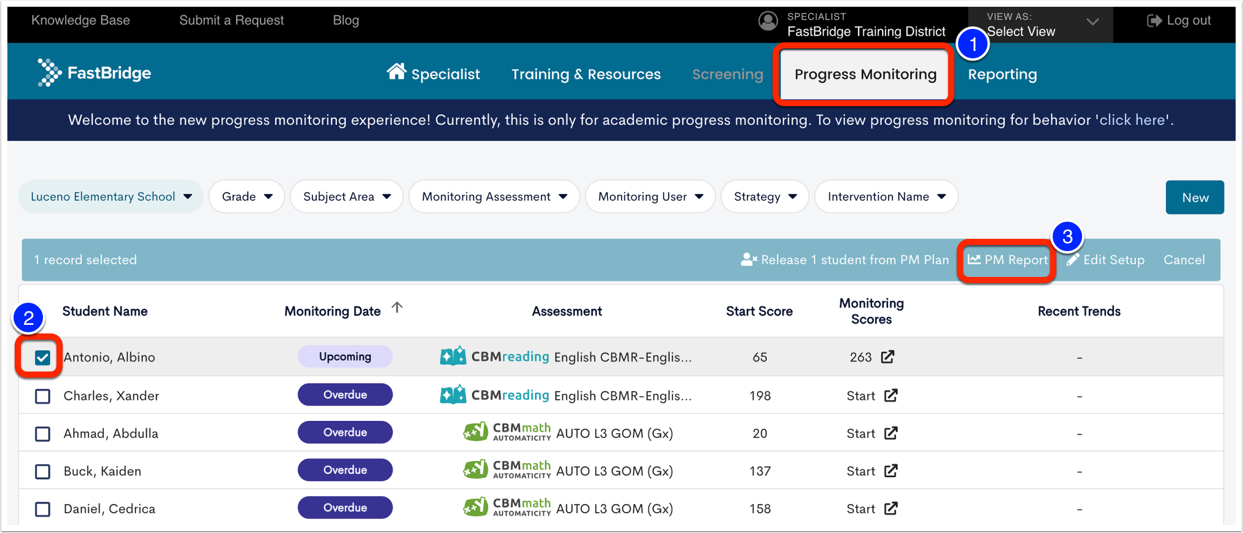Click CBMreading icon in Antonio, Albino row
1243x533 pixels.
point(453,357)
